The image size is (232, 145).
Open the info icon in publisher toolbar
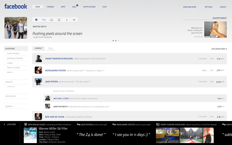[67, 20]
